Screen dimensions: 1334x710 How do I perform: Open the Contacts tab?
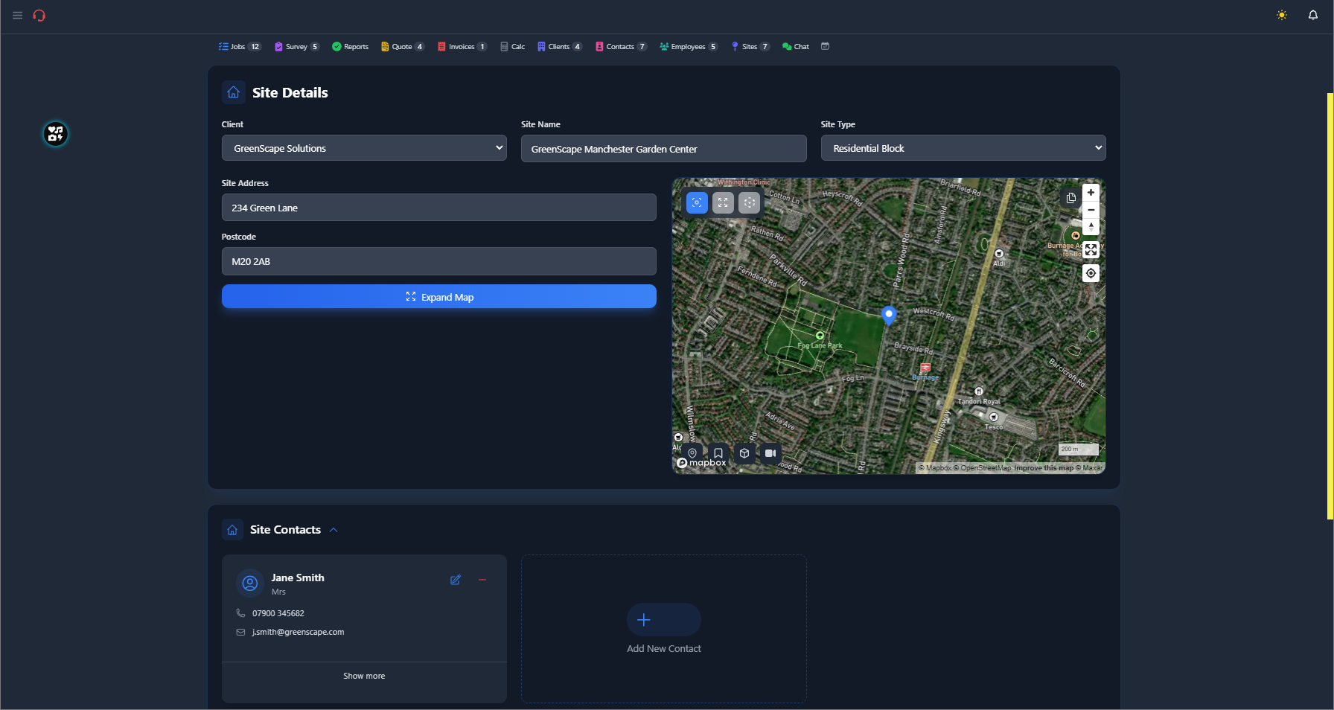coord(621,46)
